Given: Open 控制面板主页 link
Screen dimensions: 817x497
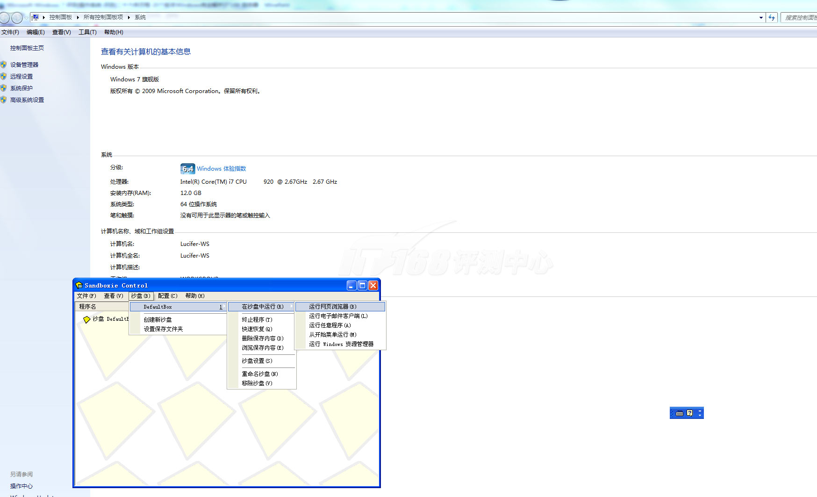Looking at the screenshot, I should pyautogui.click(x=27, y=48).
